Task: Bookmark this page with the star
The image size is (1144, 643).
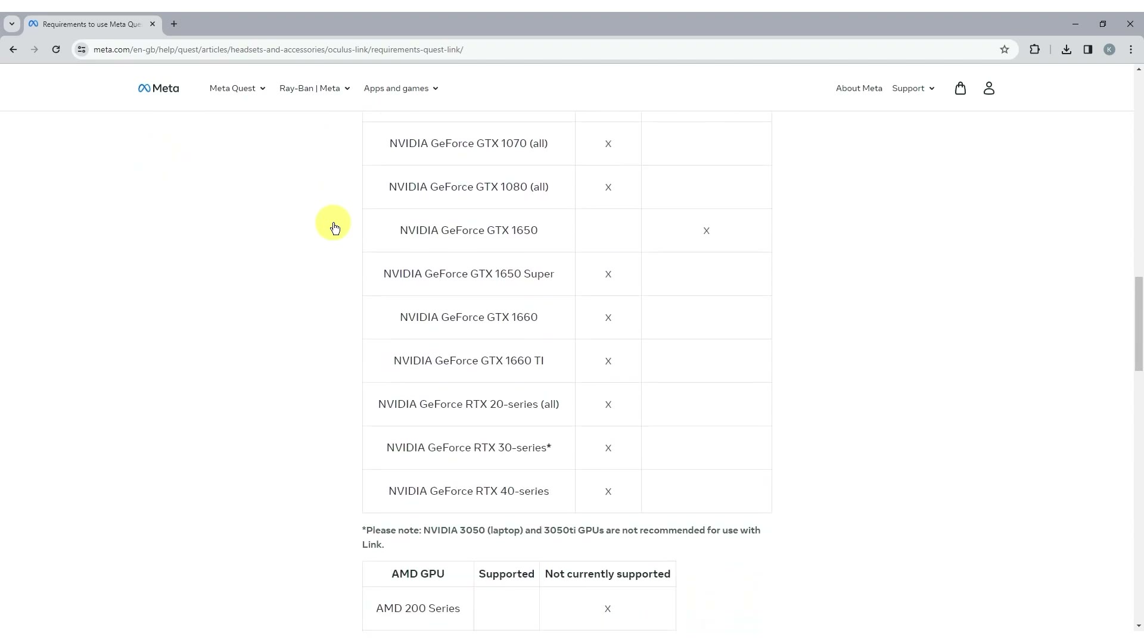Action: pos(1005,49)
